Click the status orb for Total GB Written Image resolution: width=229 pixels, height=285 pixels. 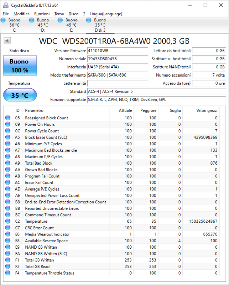pyautogui.click(x=8, y=260)
